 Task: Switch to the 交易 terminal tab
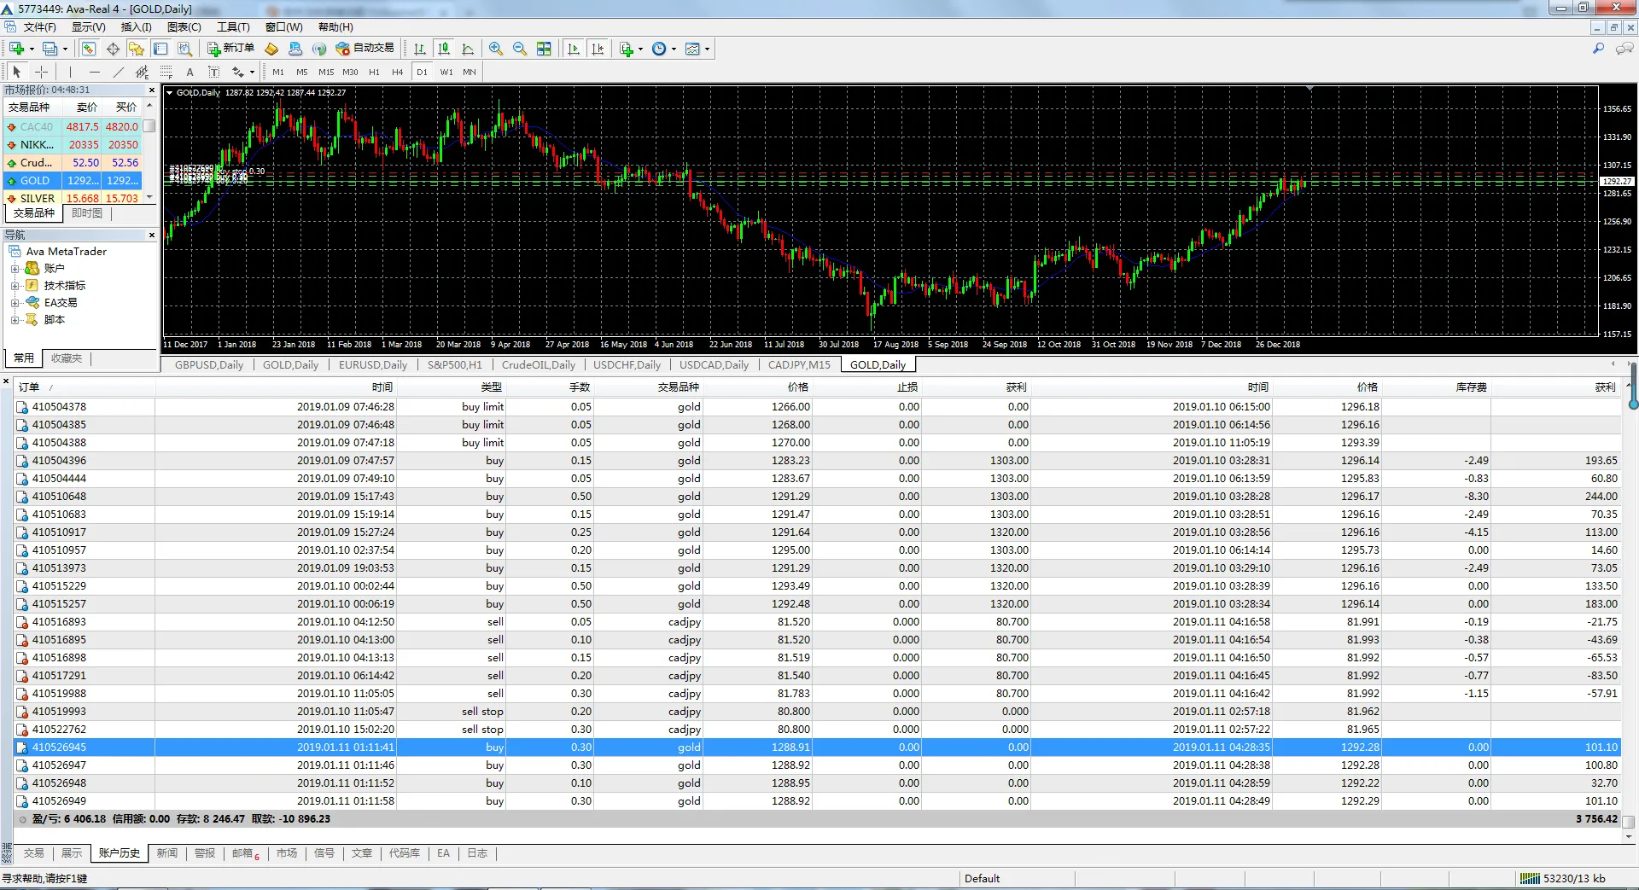(x=34, y=853)
